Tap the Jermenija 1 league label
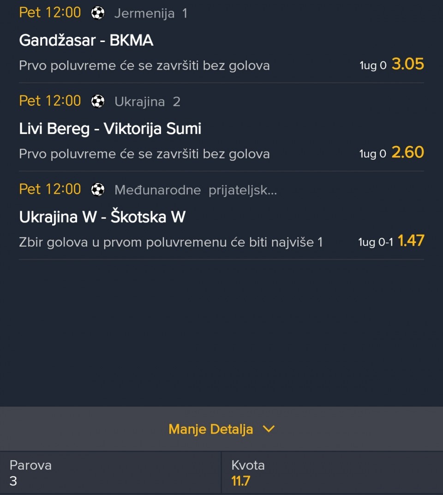 150,13
